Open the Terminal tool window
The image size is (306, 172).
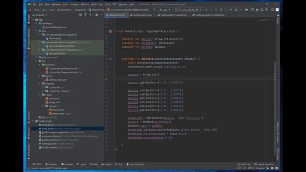tap(67, 164)
